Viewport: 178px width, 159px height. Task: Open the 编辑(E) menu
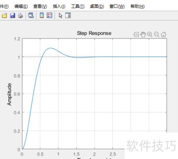21,6
